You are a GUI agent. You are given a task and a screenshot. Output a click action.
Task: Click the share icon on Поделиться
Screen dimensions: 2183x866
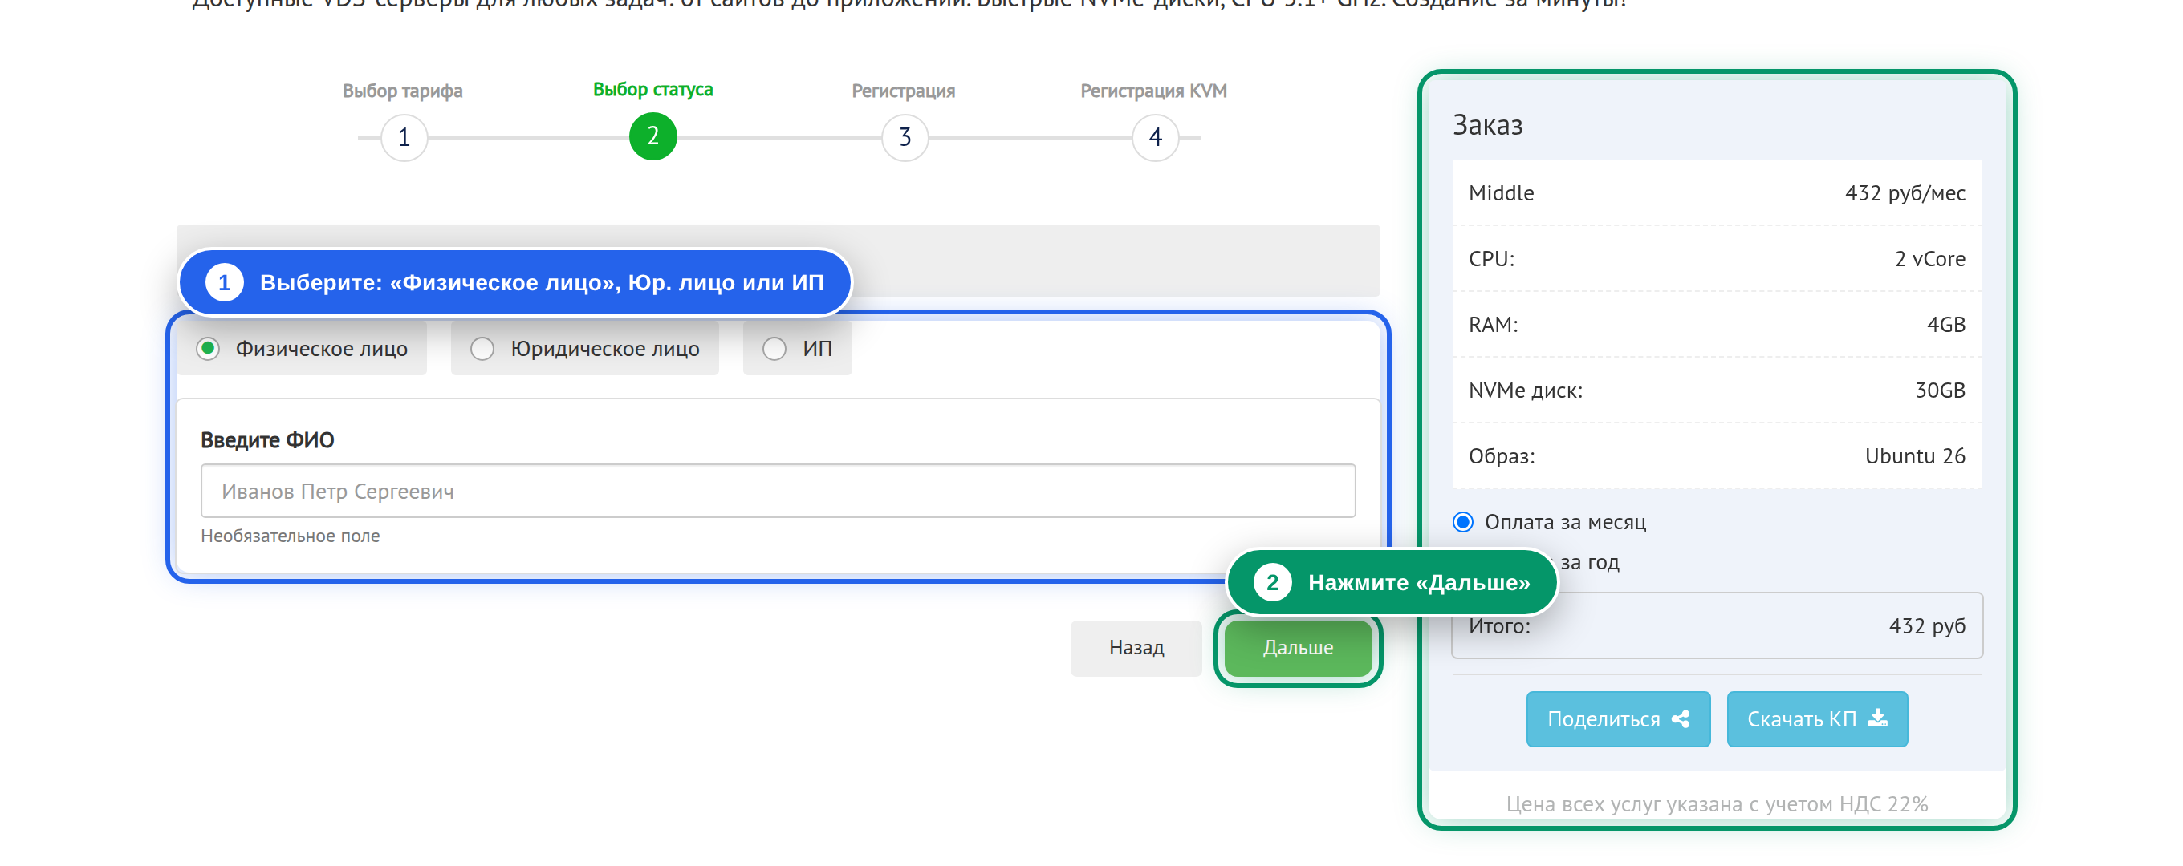pos(1681,718)
